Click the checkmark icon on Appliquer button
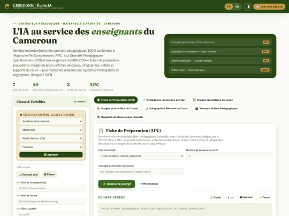Screen dimensions: 289x216 point(45,155)
